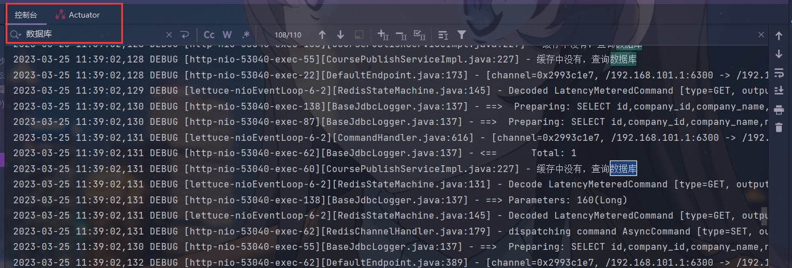Open the search filter funnel icon
792x268 pixels.
tap(462, 35)
